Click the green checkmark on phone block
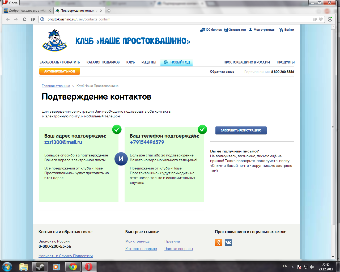Screen dimensions: 340x272 click(202, 129)
